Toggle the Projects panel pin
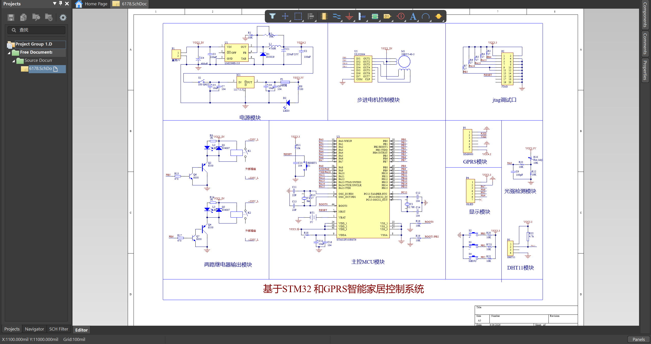The image size is (651, 344). tap(61, 3)
